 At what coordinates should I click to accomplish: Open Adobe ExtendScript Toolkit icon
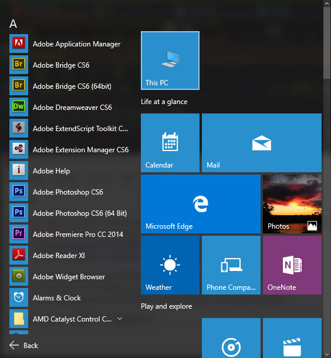[19, 128]
